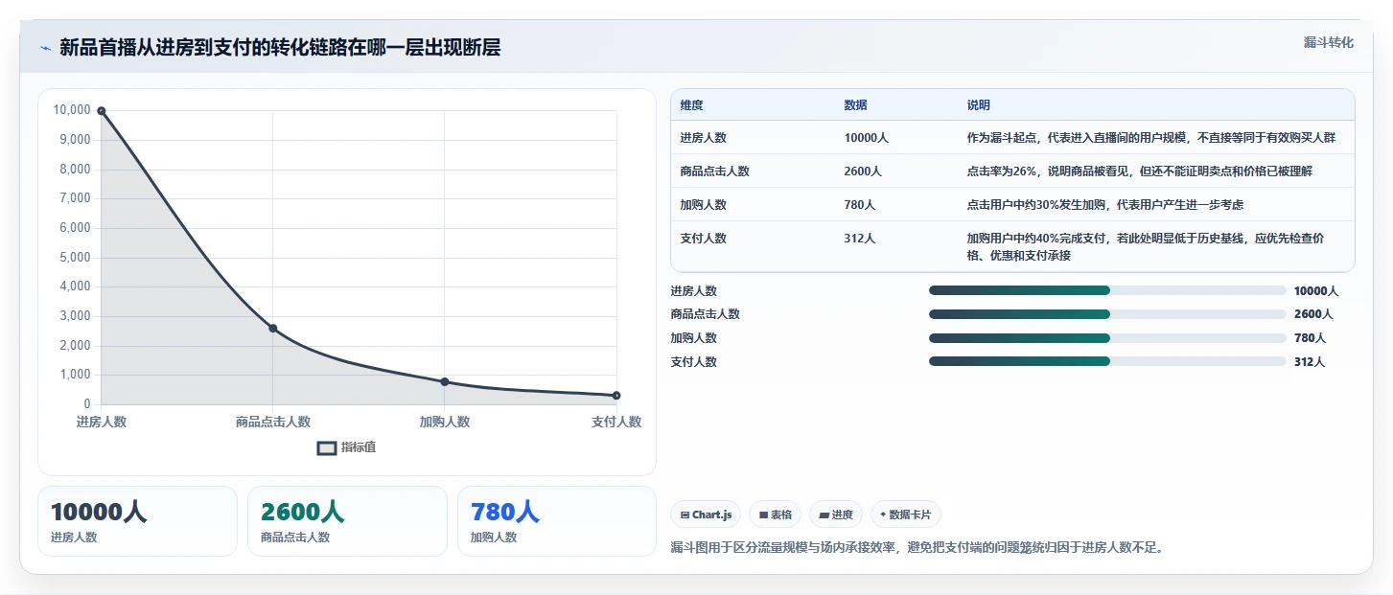Click the 2600人 value after the progress bar

1313,314
